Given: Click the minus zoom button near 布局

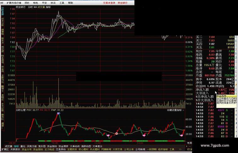Looking at the screenshot, I should 190,146.
